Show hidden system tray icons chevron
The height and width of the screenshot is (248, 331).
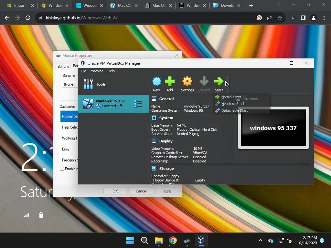(x=261, y=240)
